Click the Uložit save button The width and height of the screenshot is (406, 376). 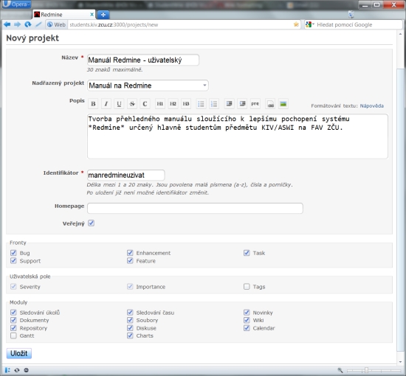19,353
